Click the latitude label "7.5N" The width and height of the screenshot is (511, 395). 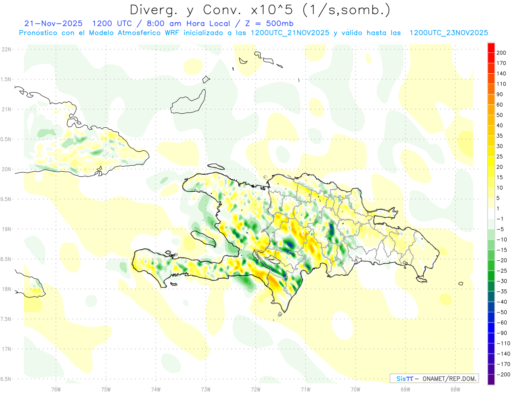point(6,319)
